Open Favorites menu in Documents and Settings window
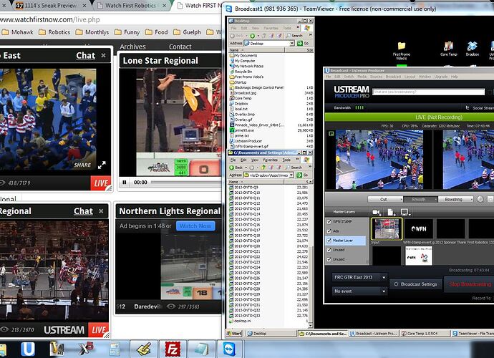The width and height of the screenshot is (494, 358). pos(271,160)
